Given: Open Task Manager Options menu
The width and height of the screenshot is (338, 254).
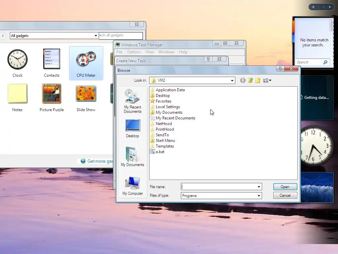Looking at the screenshot, I should click(x=134, y=52).
